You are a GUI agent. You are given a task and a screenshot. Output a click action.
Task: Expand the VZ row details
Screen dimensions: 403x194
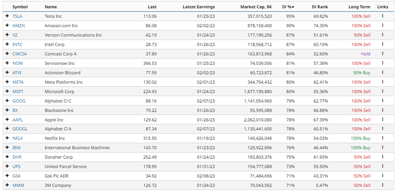[x=7, y=35]
